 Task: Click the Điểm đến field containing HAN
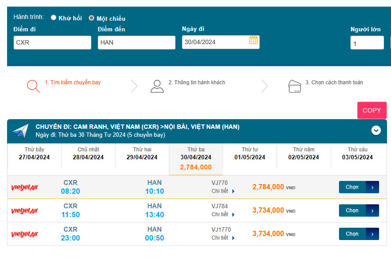pyautogui.click(x=136, y=43)
